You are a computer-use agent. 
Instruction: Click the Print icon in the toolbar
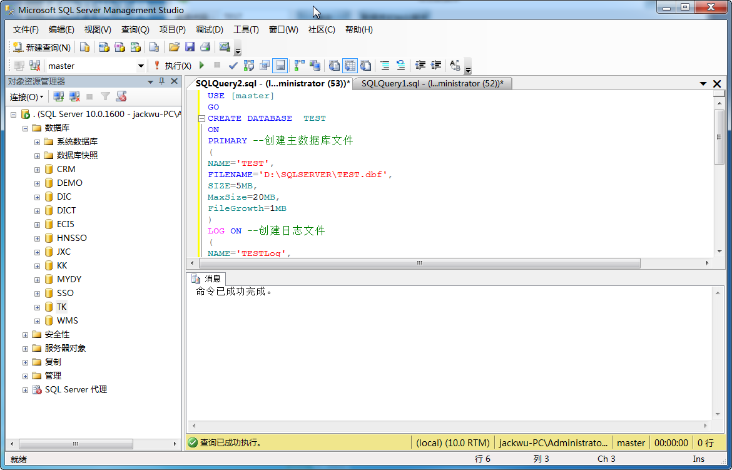(205, 47)
